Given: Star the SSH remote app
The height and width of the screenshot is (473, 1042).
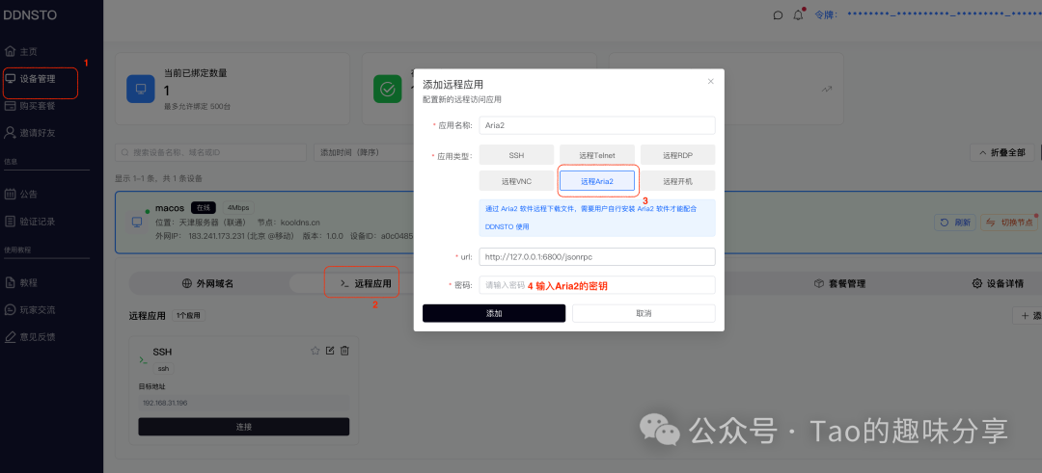Looking at the screenshot, I should point(315,351).
